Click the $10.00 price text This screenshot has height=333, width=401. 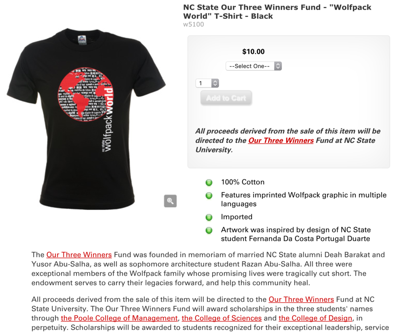(x=253, y=51)
